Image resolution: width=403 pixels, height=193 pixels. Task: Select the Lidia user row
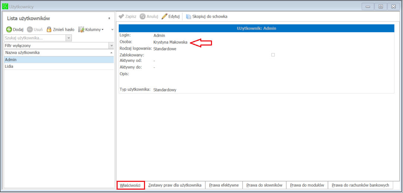(x=59, y=66)
